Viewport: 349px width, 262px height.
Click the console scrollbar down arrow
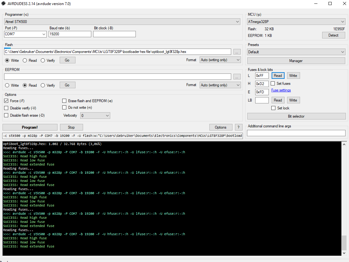pyautogui.click(x=344, y=253)
